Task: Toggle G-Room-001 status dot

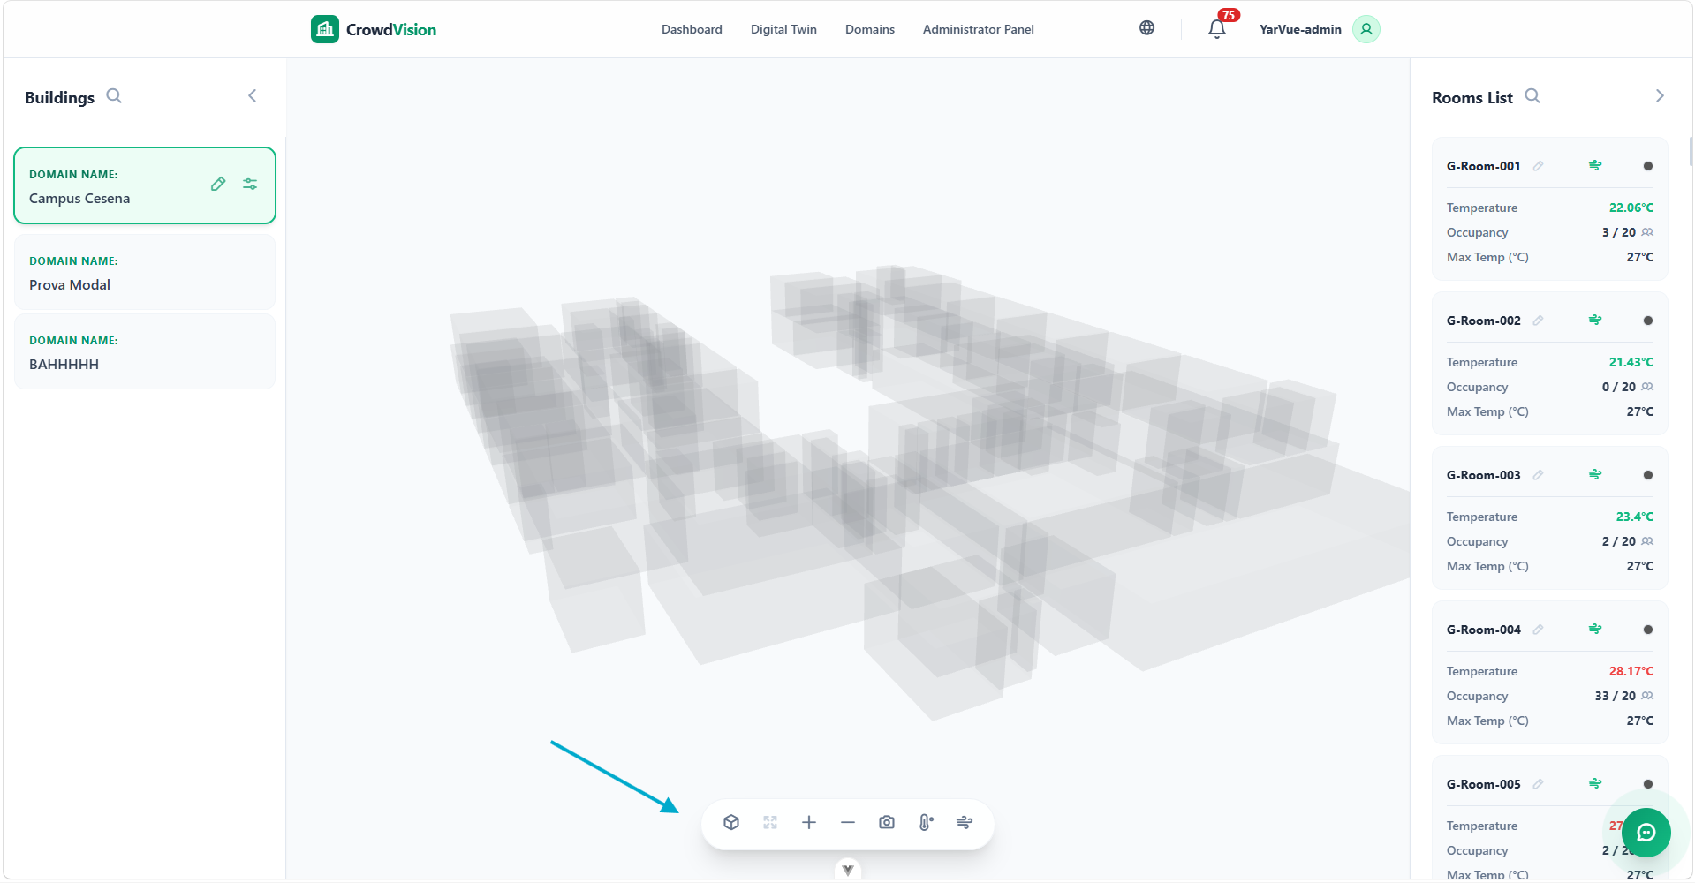Action: pyautogui.click(x=1648, y=166)
